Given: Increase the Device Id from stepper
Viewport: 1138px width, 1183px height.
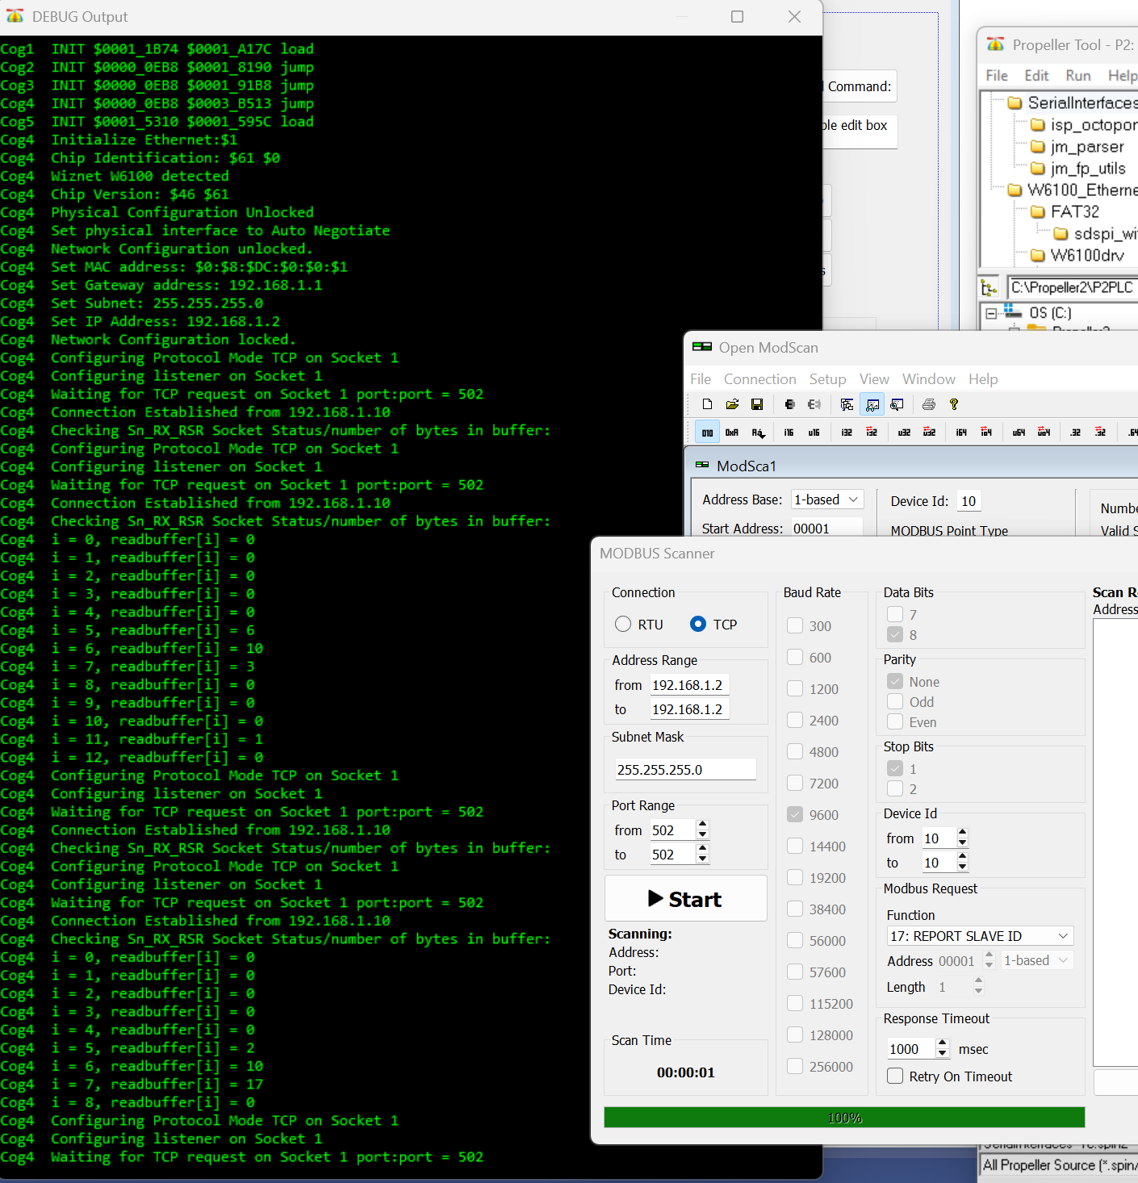Looking at the screenshot, I should point(962,833).
